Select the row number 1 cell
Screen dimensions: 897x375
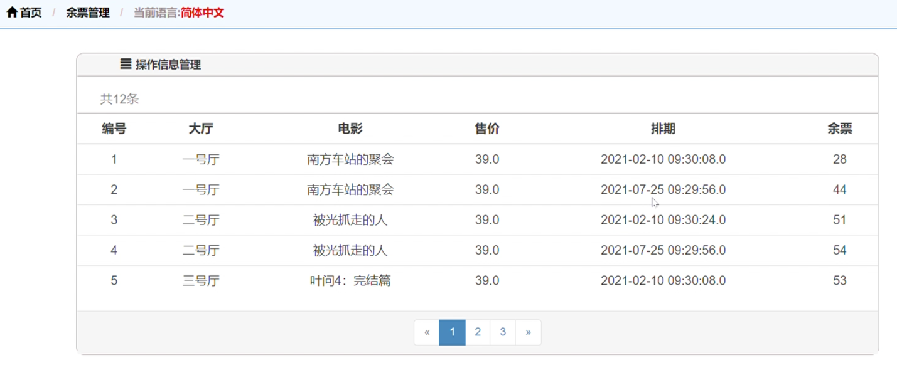tap(114, 159)
